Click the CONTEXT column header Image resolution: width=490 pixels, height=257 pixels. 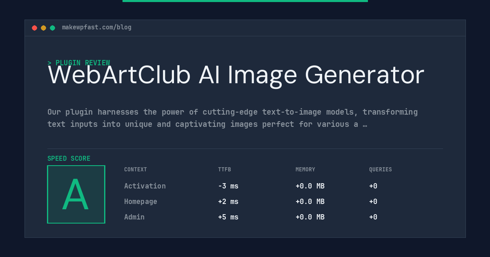tap(136, 170)
